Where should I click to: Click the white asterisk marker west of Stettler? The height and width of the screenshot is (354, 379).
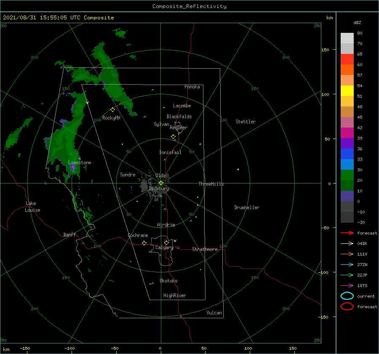coord(200,144)
